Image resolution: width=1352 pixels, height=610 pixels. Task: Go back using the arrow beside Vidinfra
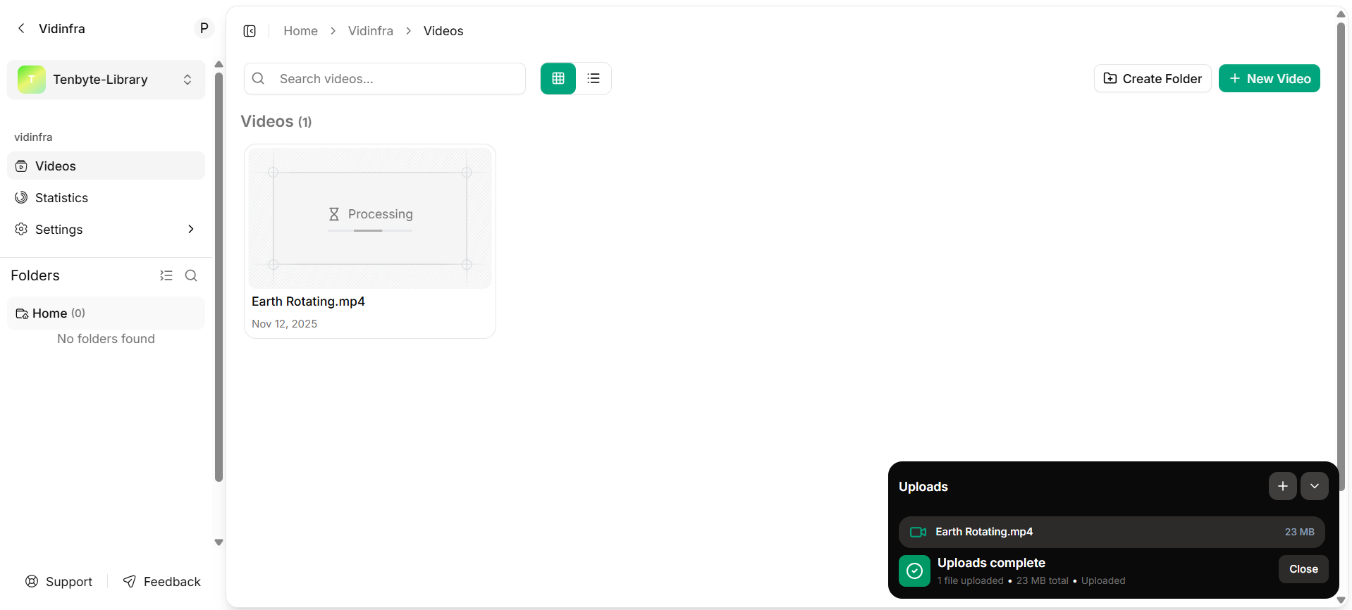click(x=21, y=28)
